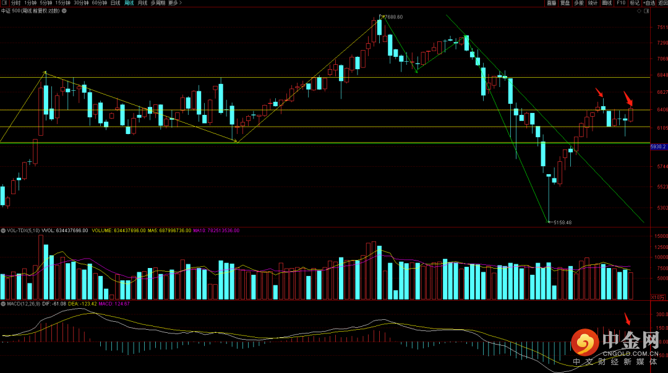This screenshot has height=373, width=668.
Task: Open the MACD indicator settings icon
Action: click(3, 304)
